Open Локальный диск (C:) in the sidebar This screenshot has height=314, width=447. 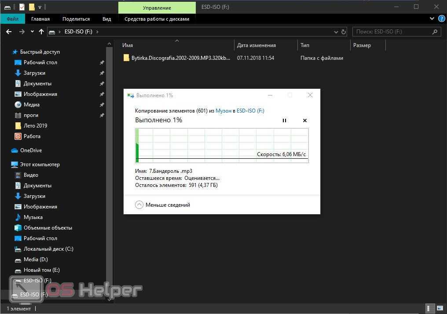(48, 249)
